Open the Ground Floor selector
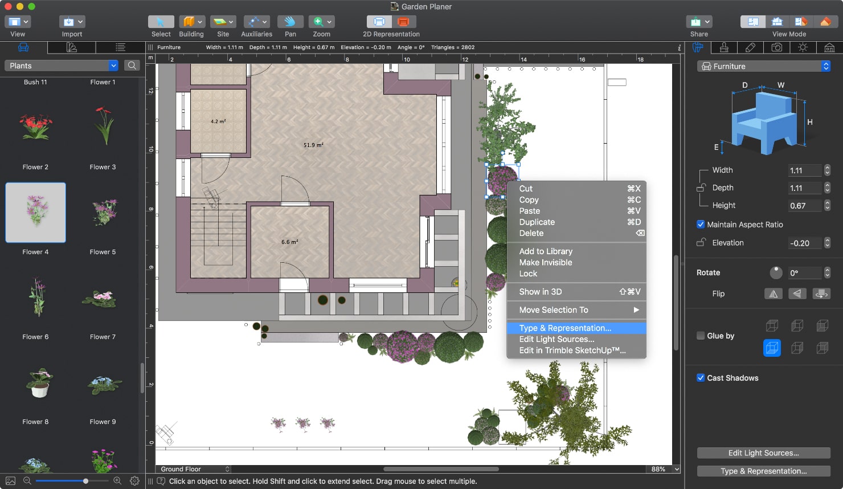This screenshot has width=843, height=489. (194, 469)
